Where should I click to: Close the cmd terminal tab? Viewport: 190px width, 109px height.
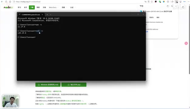pos(42,15)
